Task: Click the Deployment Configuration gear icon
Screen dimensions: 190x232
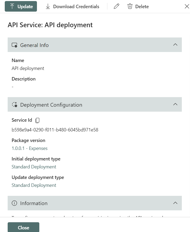Action: pos(15,105)
